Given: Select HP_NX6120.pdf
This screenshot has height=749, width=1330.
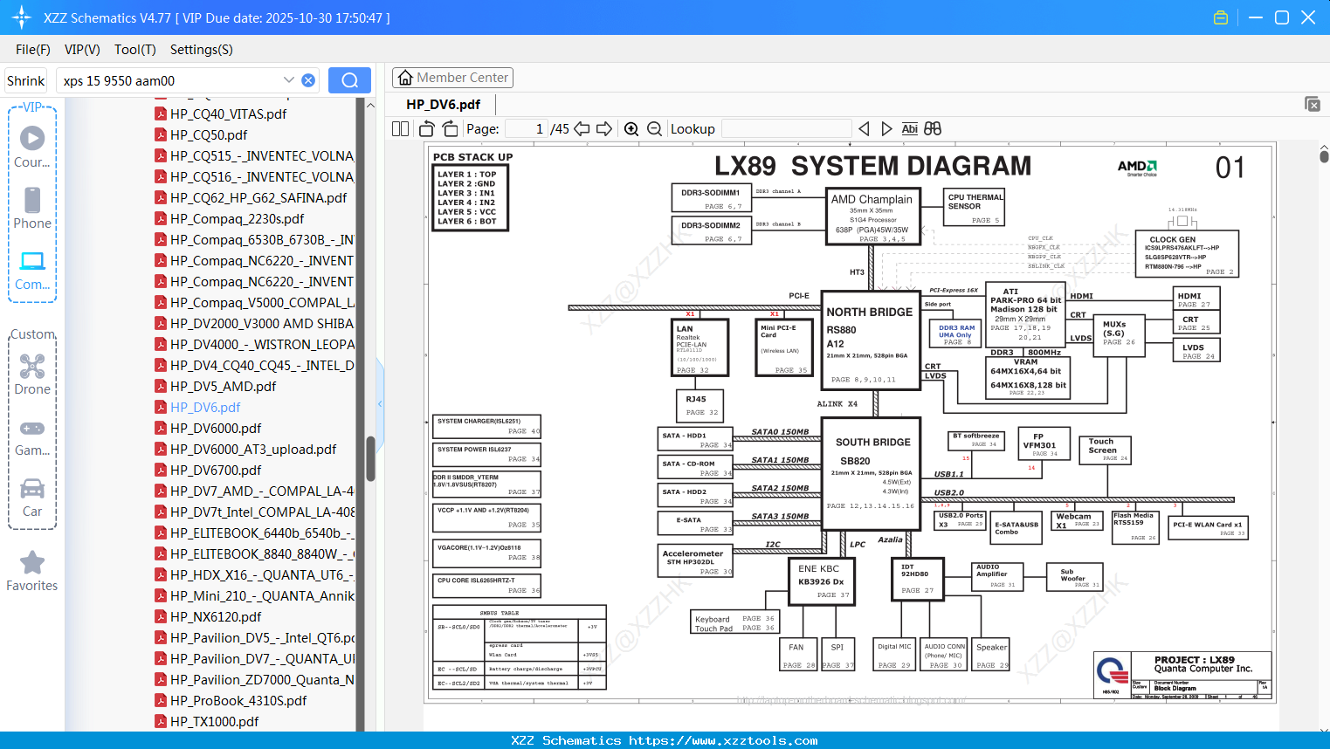Looking at the screenshot, I should 216,617.
